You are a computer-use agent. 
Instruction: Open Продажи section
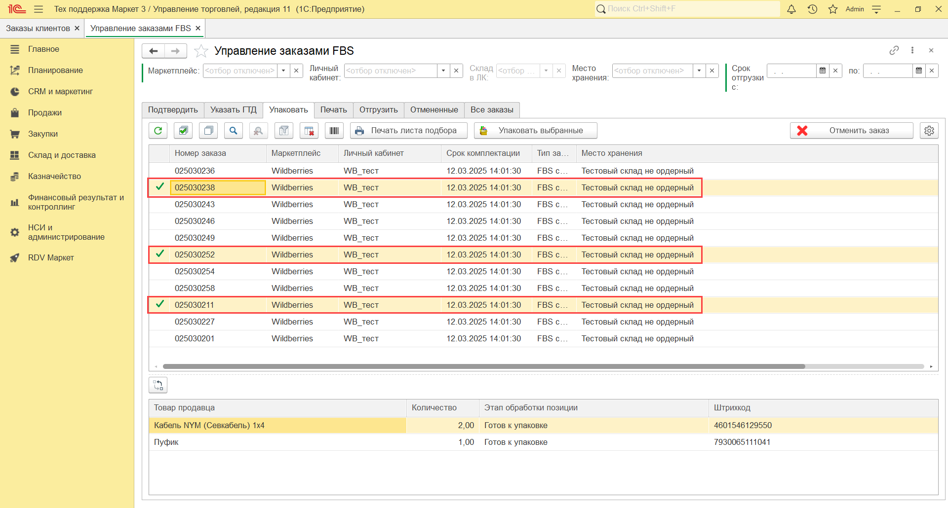click(x=45, y=112)
